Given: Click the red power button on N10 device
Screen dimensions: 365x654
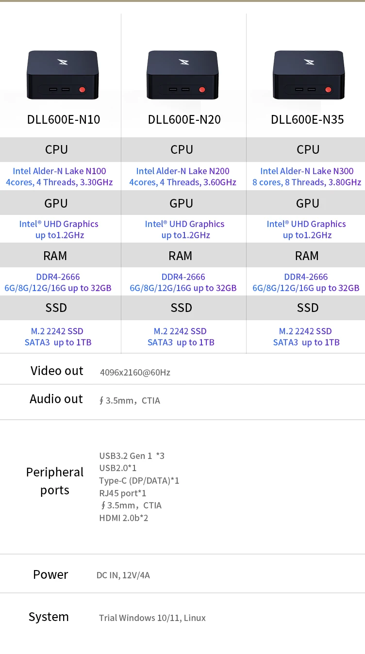Looking at the screenshot, I should [x=82, y=90].
